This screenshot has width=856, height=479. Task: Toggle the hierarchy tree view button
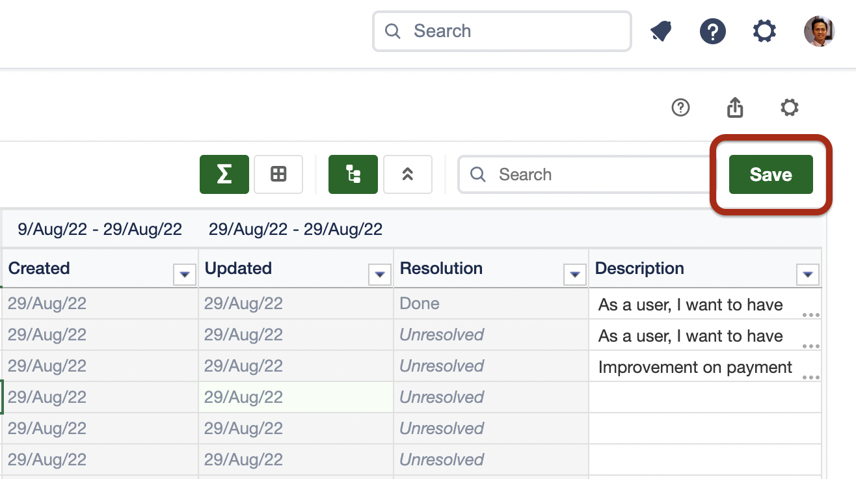[x=353, y=174]
